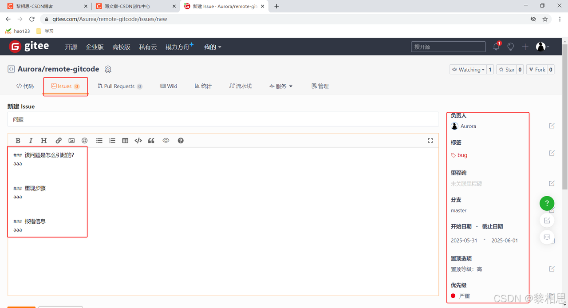
Task: Apply italic formatting in the editor
Action: pos(31,141)
